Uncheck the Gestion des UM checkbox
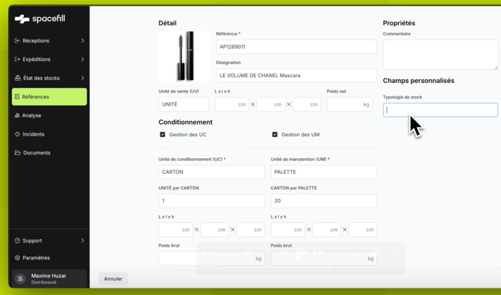The image size is (501, 295). 275,135
